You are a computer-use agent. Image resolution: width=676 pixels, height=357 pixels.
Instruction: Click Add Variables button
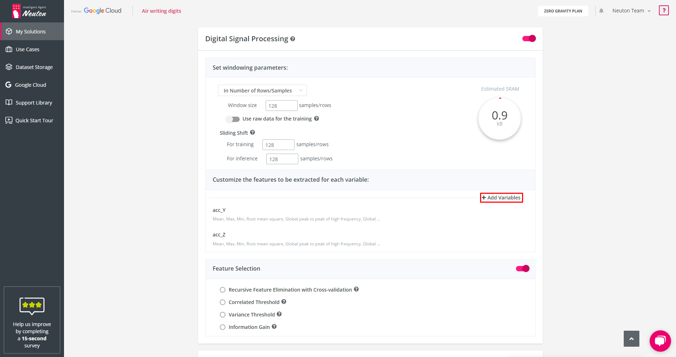tap(501, 198)
